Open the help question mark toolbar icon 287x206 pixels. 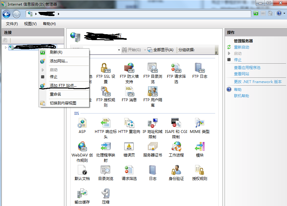click(279, 13)
